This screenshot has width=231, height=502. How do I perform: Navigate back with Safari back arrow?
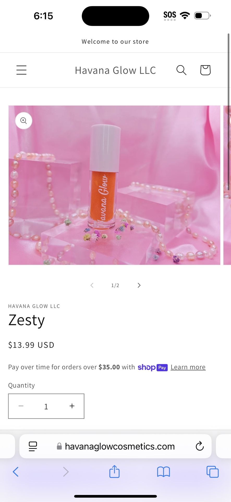[x=16, y=472]
